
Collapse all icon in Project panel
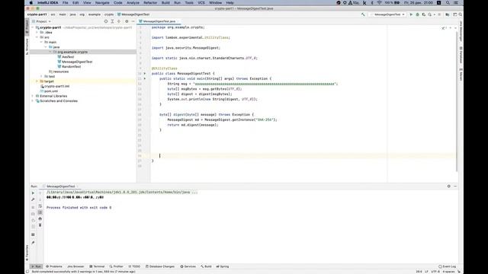coord(119,21)
